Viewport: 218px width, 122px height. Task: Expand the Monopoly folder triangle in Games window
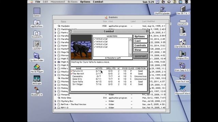click(55, 95)
